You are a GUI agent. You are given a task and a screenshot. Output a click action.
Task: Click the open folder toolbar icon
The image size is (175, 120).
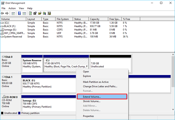click(40, 13)
